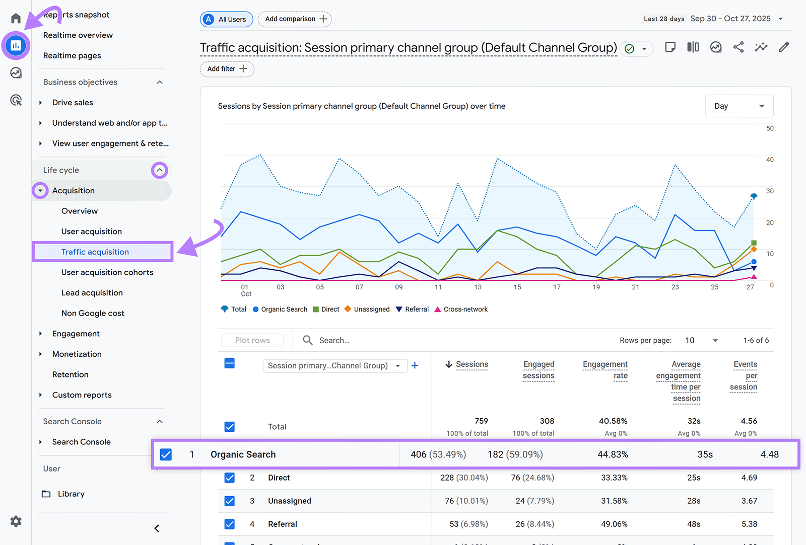The height and width of the screenshot is (545, 806).
Task: Uncheck the Direct row checkbox
Action: pyautogui.click(x=229, y=478)
